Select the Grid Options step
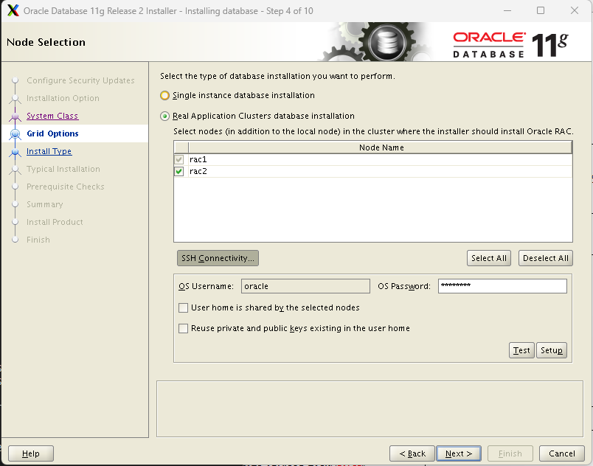Viewport: 593px width, 466px height. tap(52, 133)
